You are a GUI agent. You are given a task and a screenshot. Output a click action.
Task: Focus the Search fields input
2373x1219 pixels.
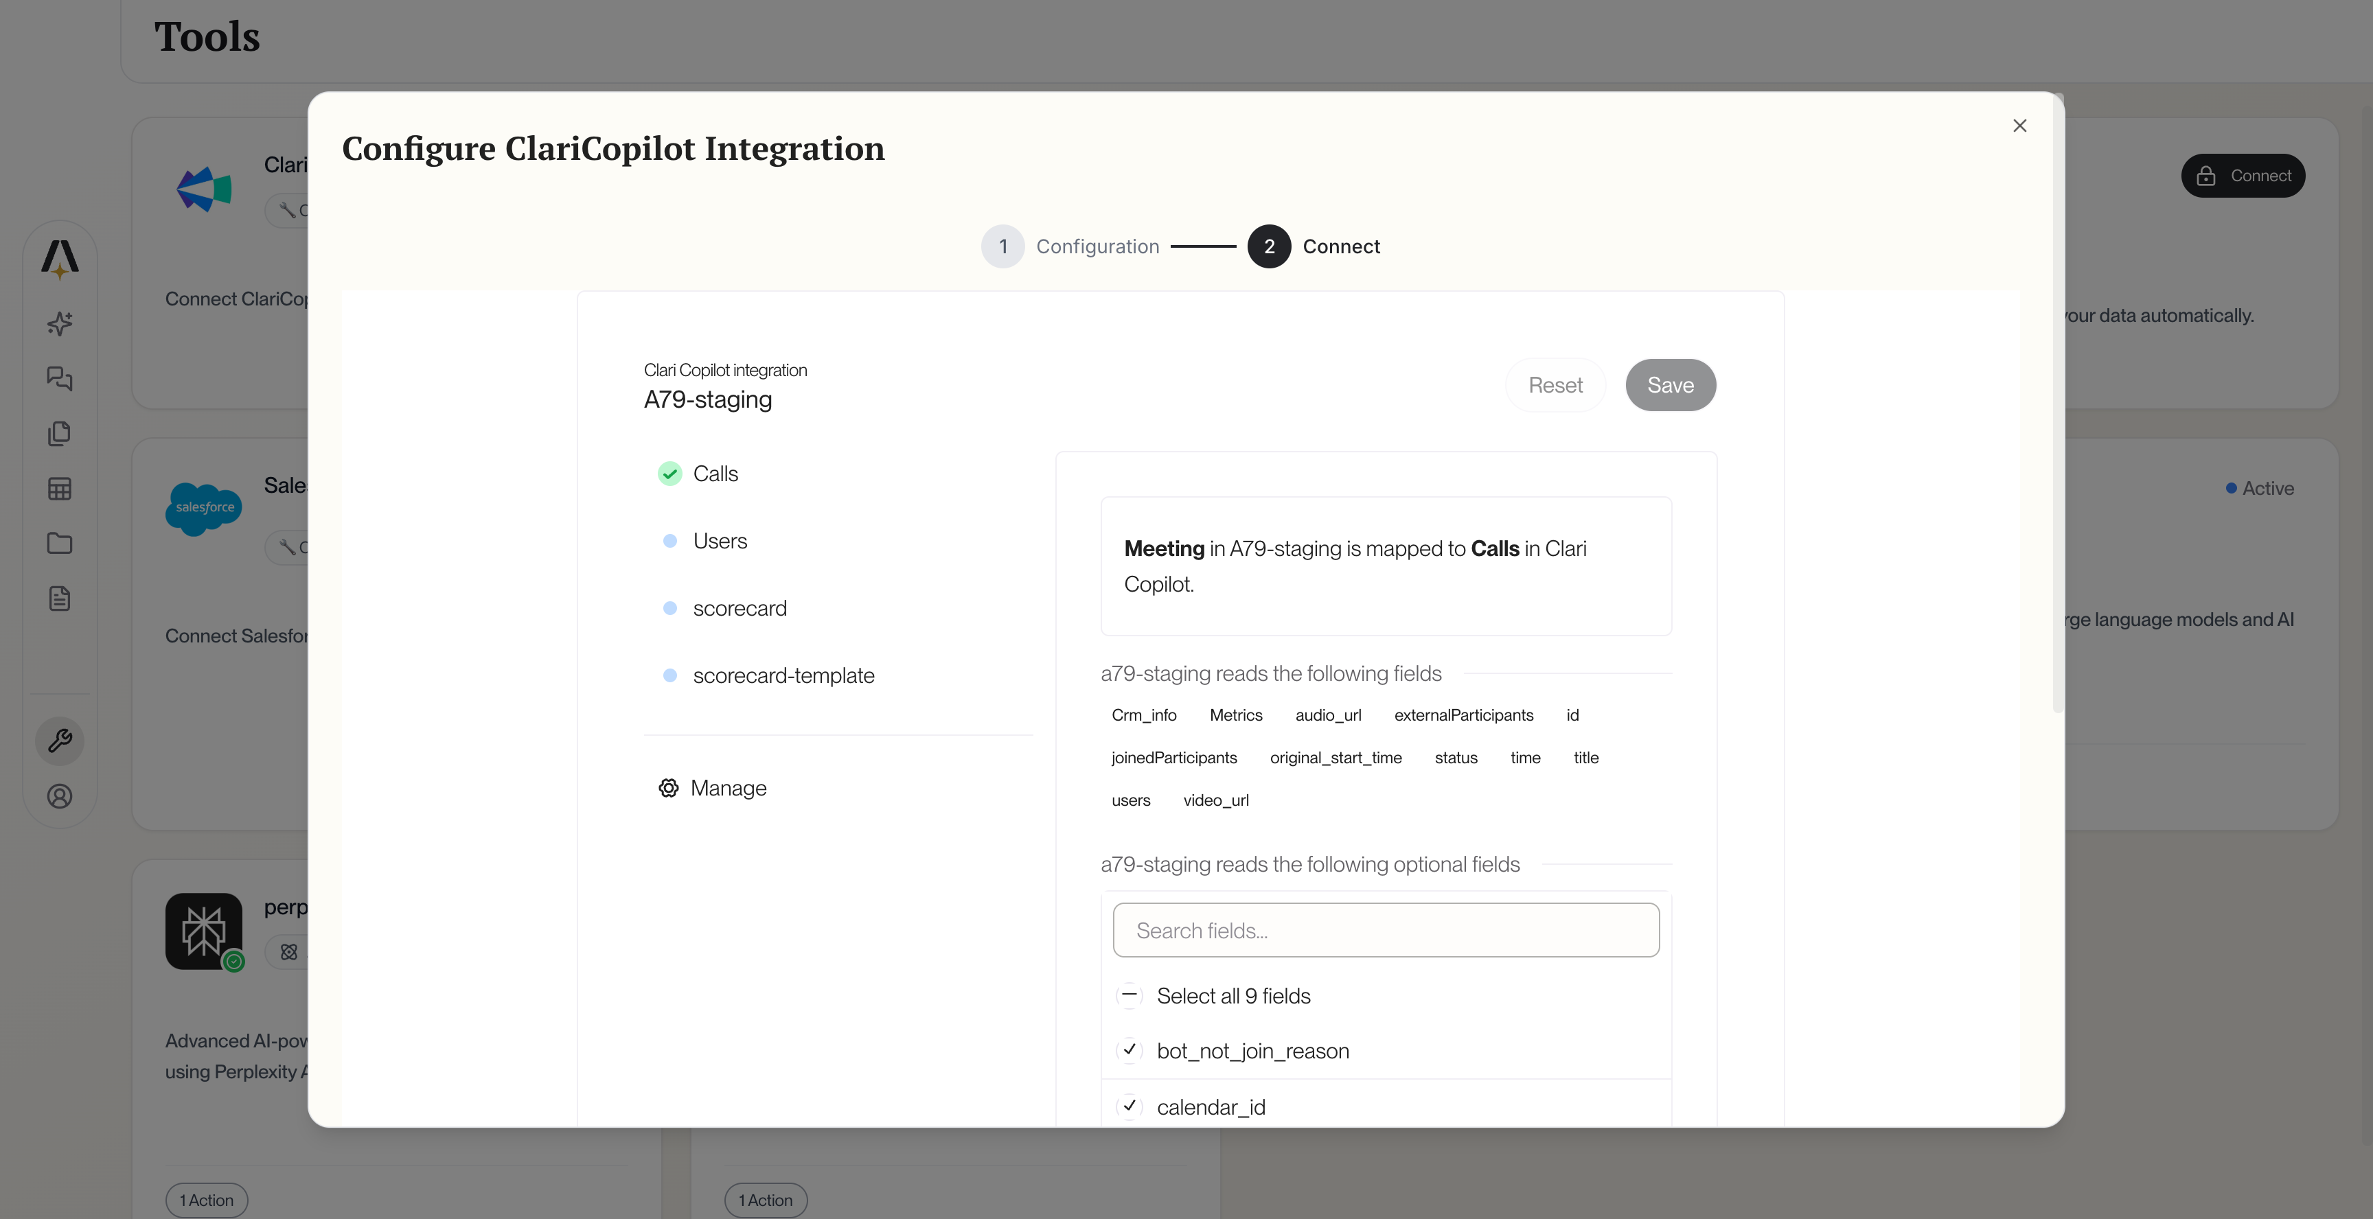[x=1386, y=930]
